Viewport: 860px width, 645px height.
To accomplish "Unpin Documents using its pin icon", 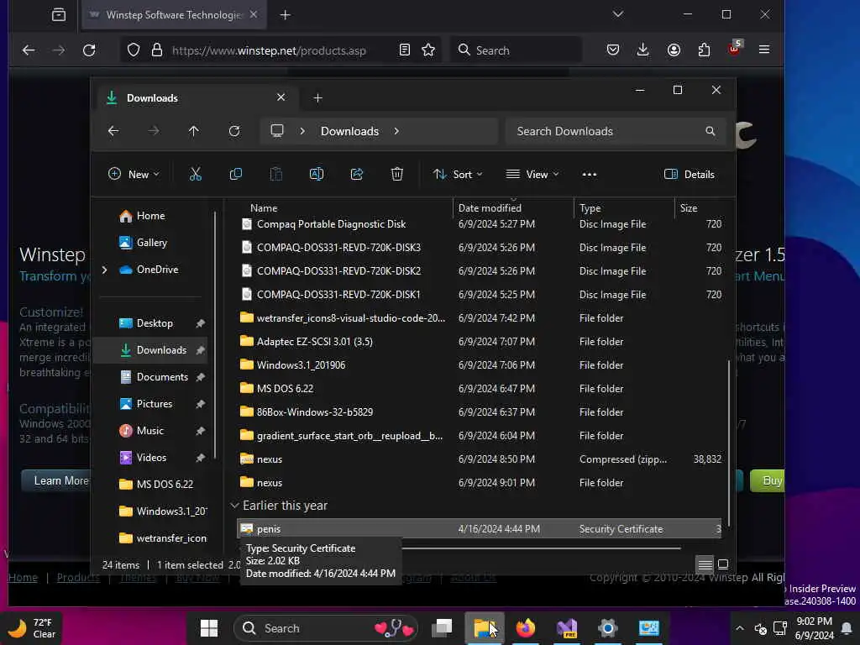I will tap(201, 377).
